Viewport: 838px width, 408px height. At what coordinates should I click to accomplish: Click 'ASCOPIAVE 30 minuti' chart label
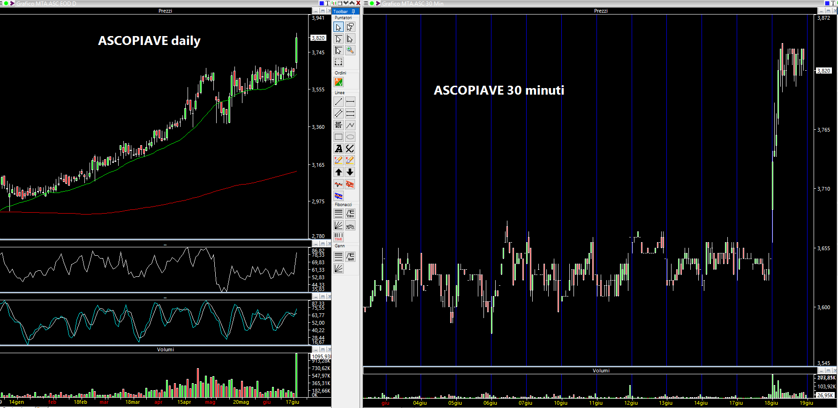click(x=499, y=90)
